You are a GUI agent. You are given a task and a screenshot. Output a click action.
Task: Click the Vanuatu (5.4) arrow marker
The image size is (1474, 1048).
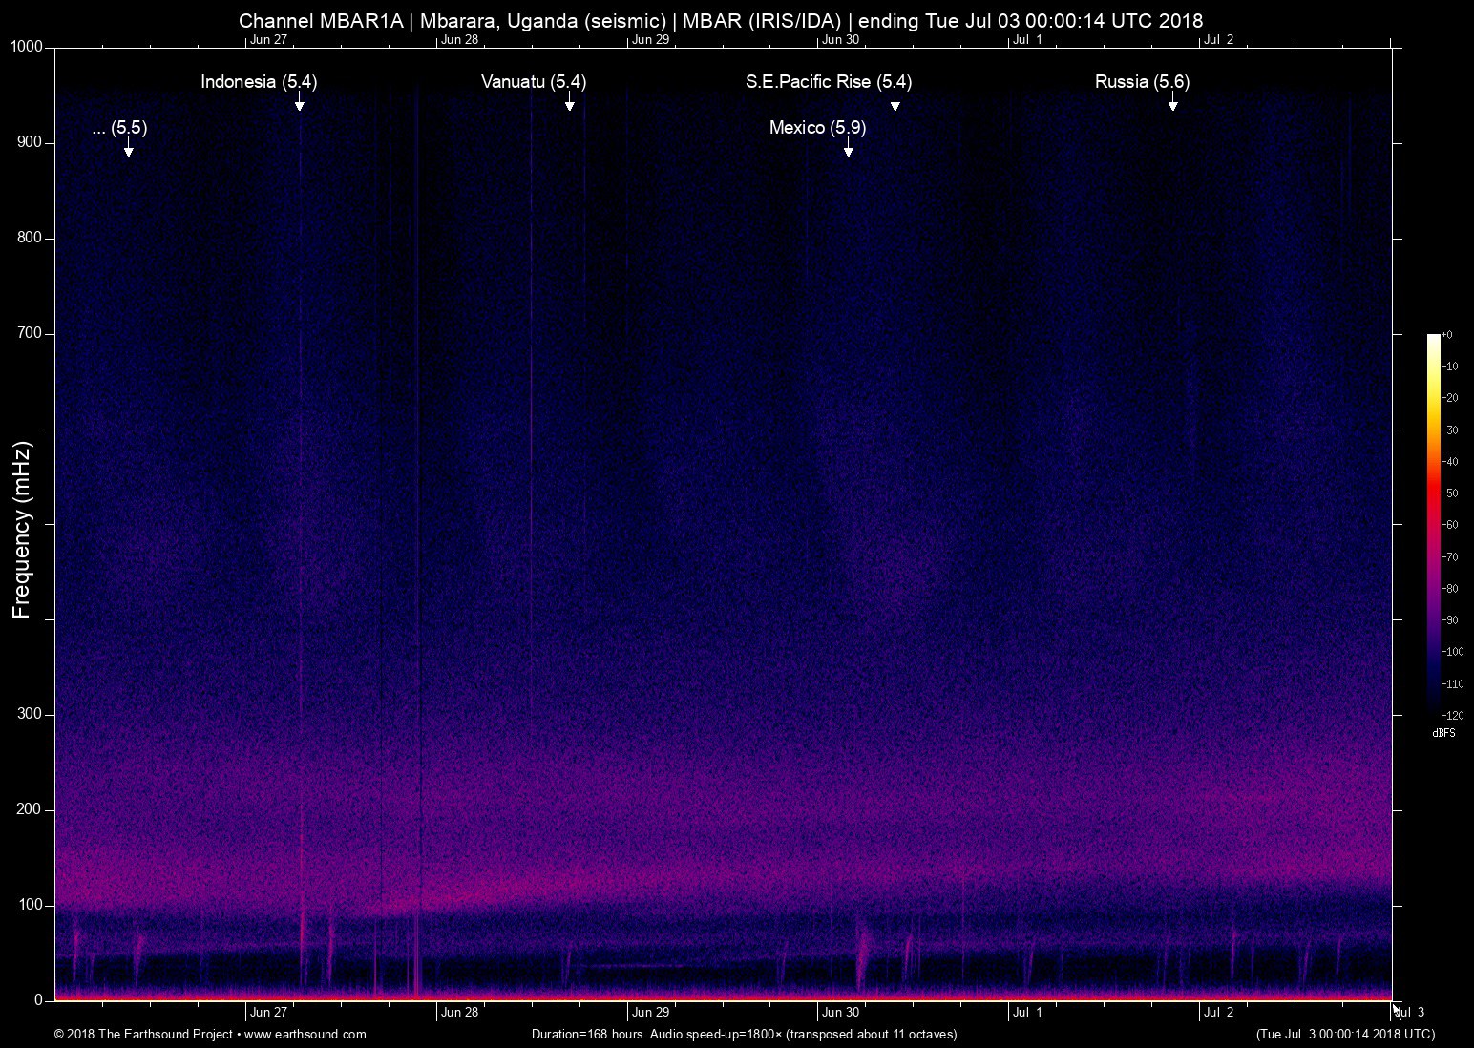[569, 101]
